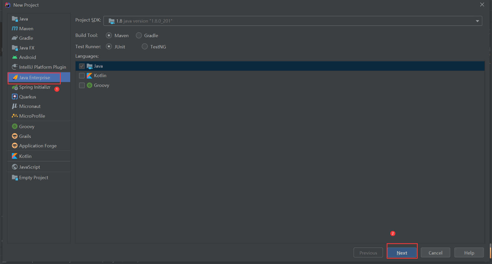492x264 pixels.
Task: Click the Grails label in sidebar
Action: [25, 136]
